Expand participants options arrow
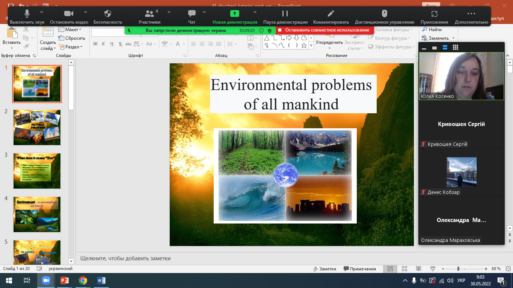This screenshot has height=288, width=513. click(169, 12)
